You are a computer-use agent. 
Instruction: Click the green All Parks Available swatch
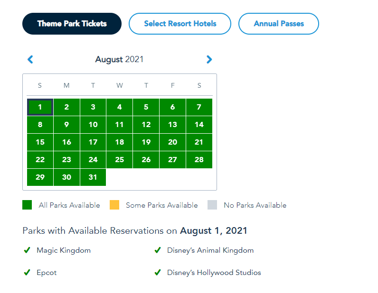27,205
